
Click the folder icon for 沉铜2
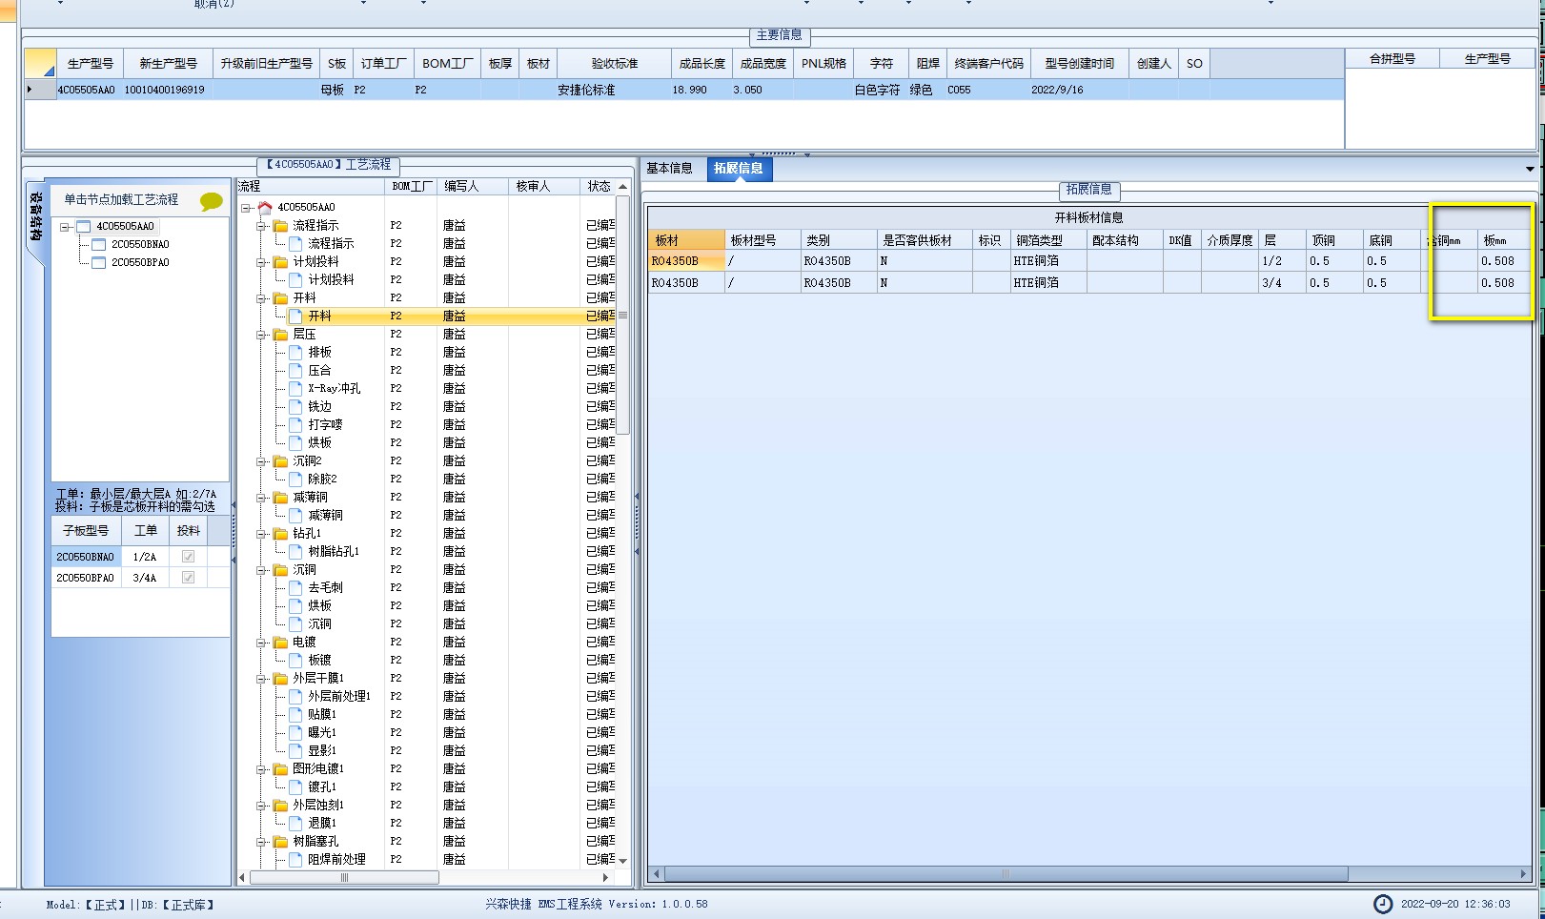coord(280,460)
